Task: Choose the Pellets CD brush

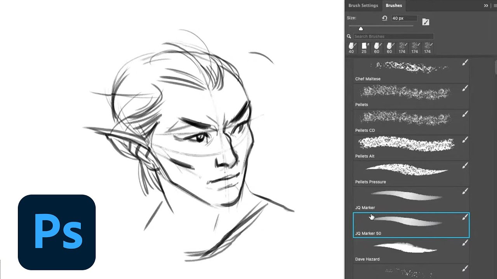Action: click(x=411, y=122)
